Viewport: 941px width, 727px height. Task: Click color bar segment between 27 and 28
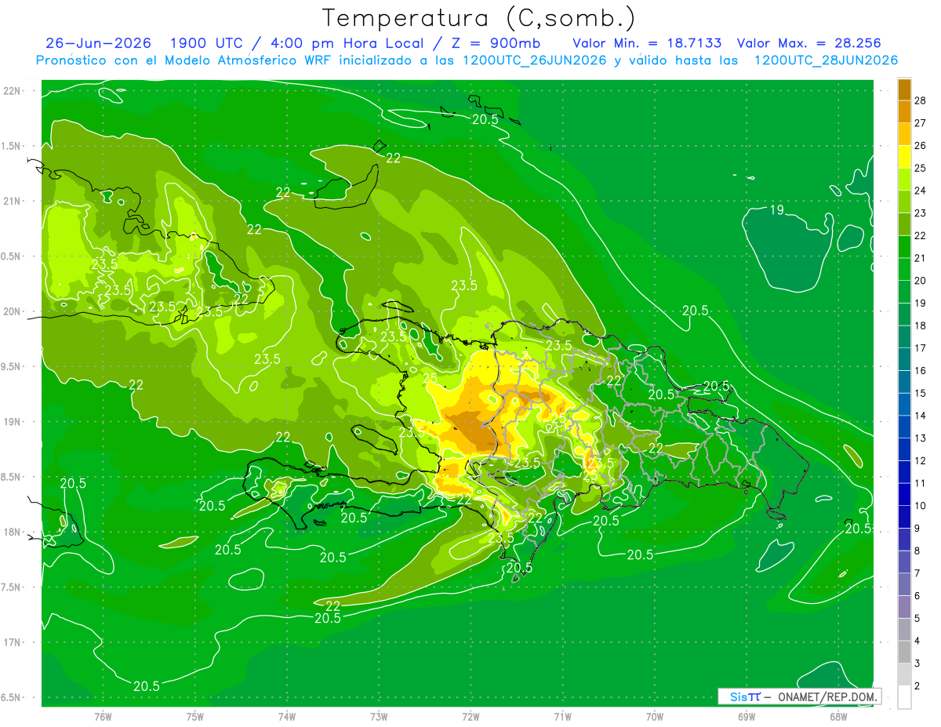pos(905,111)
